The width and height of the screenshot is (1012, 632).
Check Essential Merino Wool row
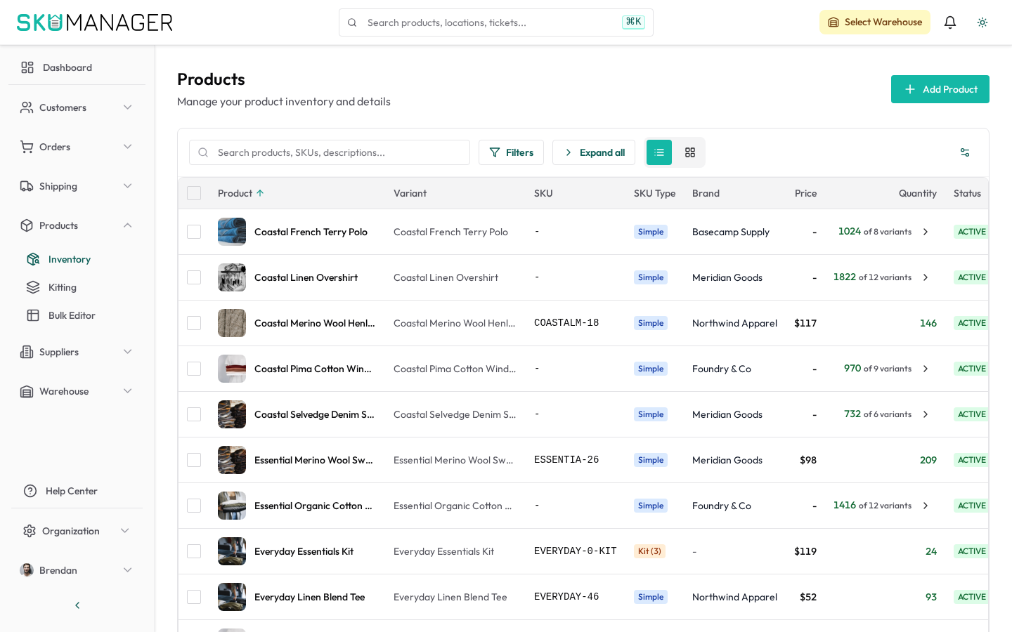(194, 460)
